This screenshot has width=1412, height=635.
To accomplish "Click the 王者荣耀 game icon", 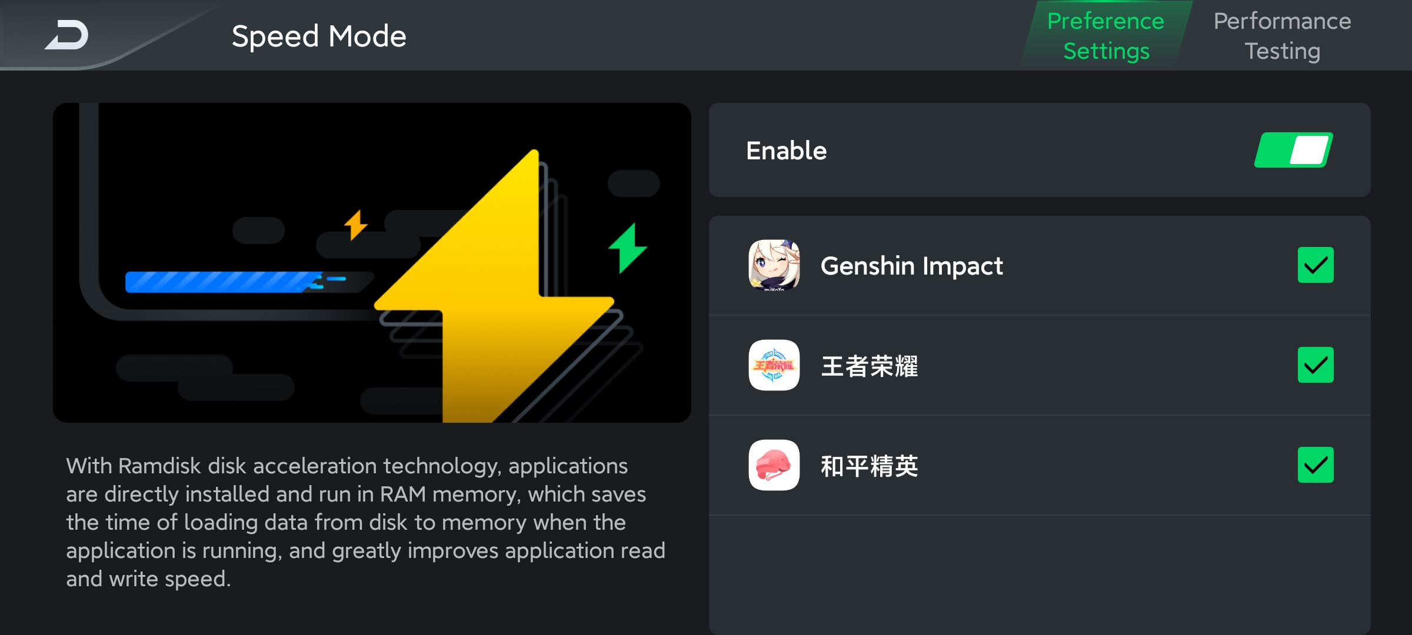I will pyautogui.click(x=774, y=365).
